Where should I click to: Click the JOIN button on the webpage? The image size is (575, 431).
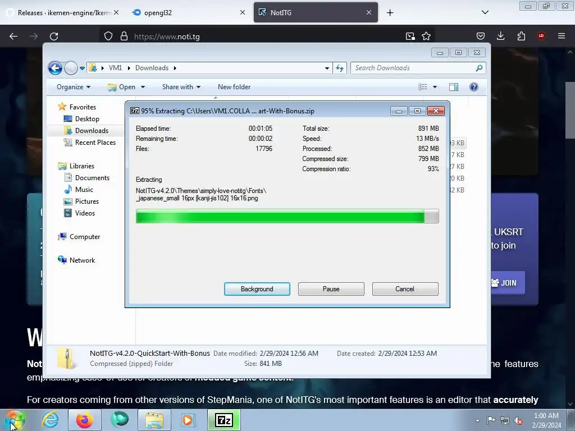508,283
